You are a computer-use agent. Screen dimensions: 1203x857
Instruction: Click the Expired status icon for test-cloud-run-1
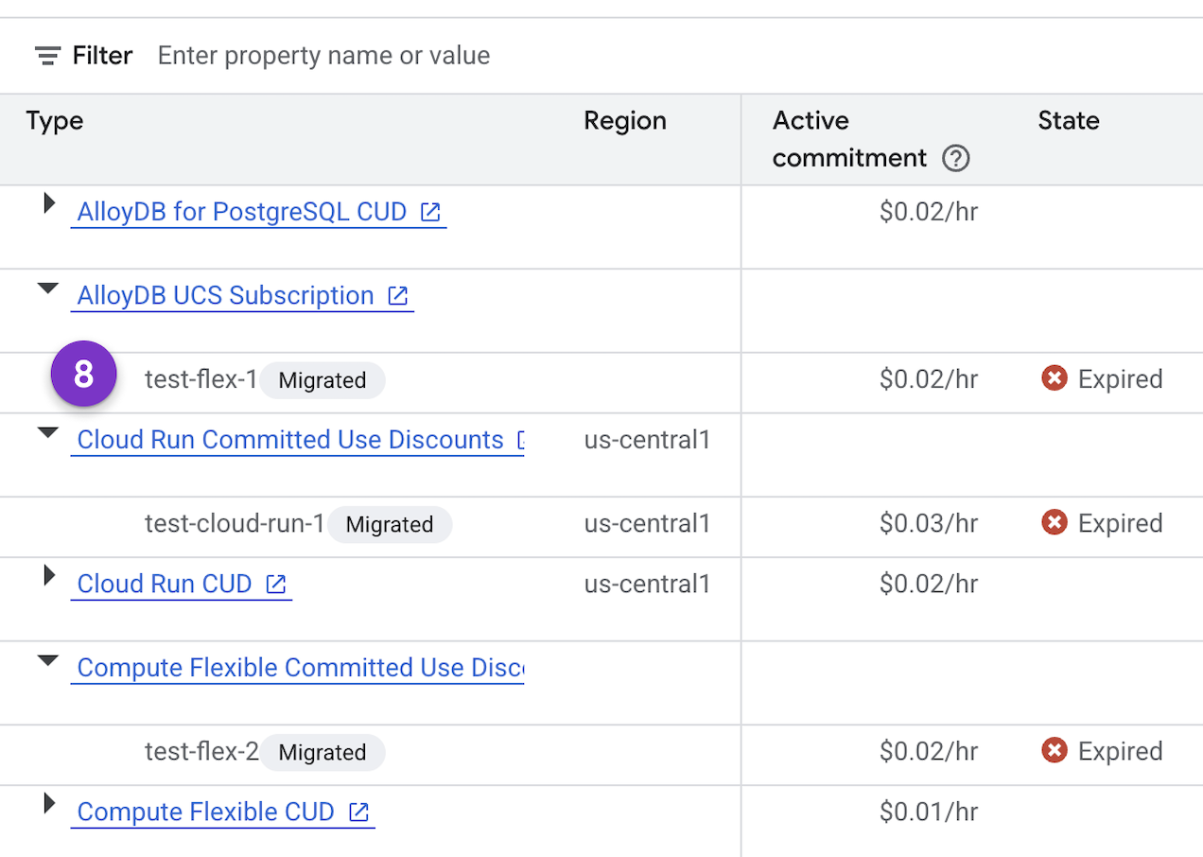point(1055,522)
